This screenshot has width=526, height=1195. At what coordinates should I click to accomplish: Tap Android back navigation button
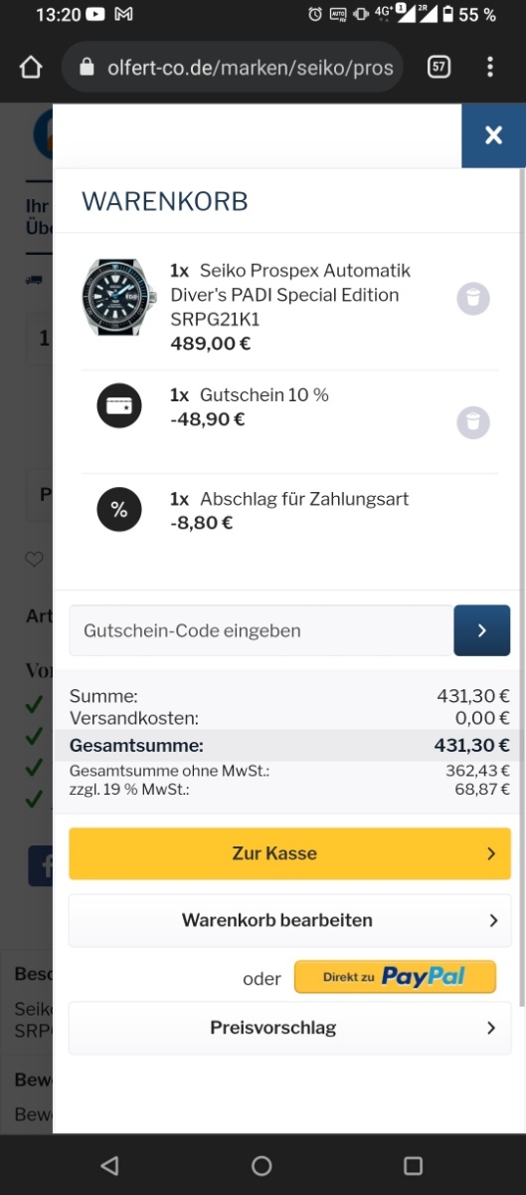110,1165
